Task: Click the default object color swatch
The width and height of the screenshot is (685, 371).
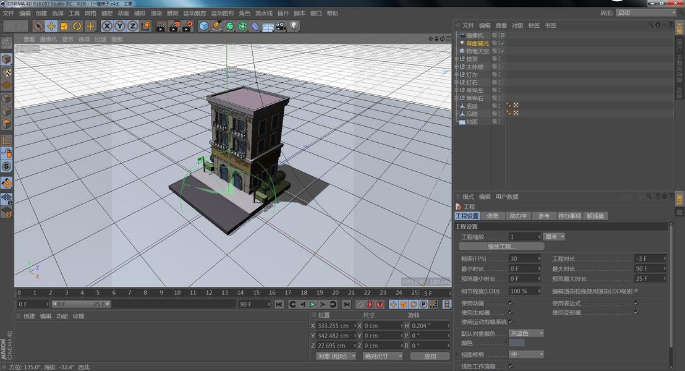Action: click(516, 343)
